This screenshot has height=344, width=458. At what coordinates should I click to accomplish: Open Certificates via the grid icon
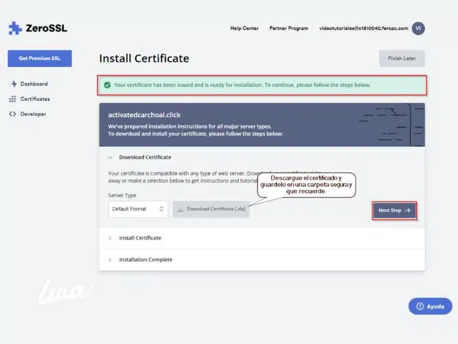click(12, 99)
